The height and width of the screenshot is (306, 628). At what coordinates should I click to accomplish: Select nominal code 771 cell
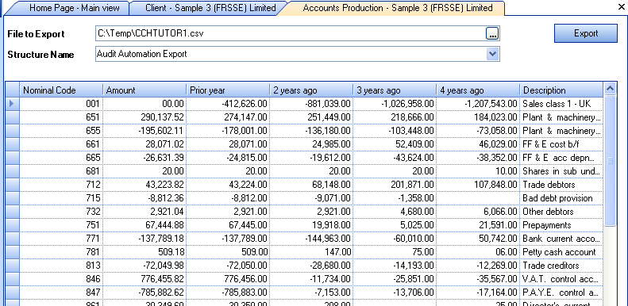point(61,239)
